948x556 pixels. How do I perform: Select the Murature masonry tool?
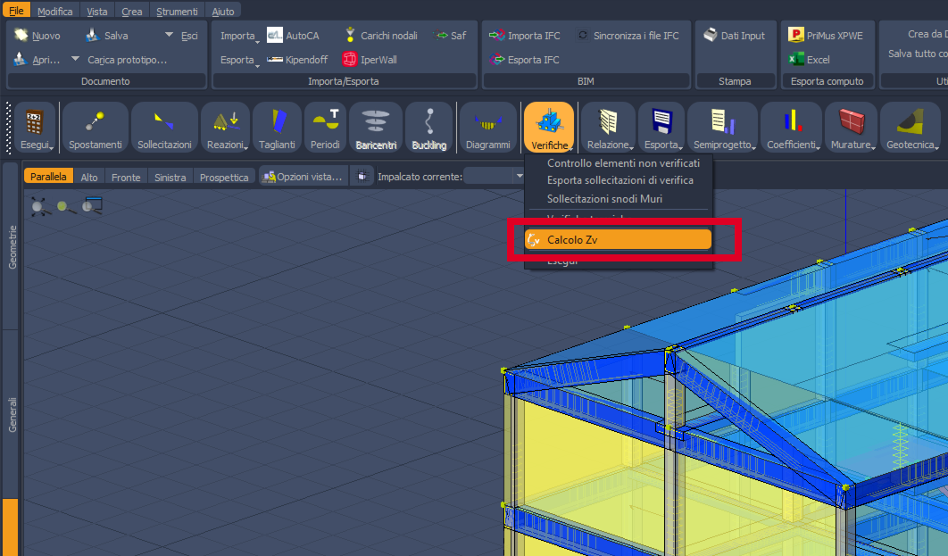(x=852, y=128)
